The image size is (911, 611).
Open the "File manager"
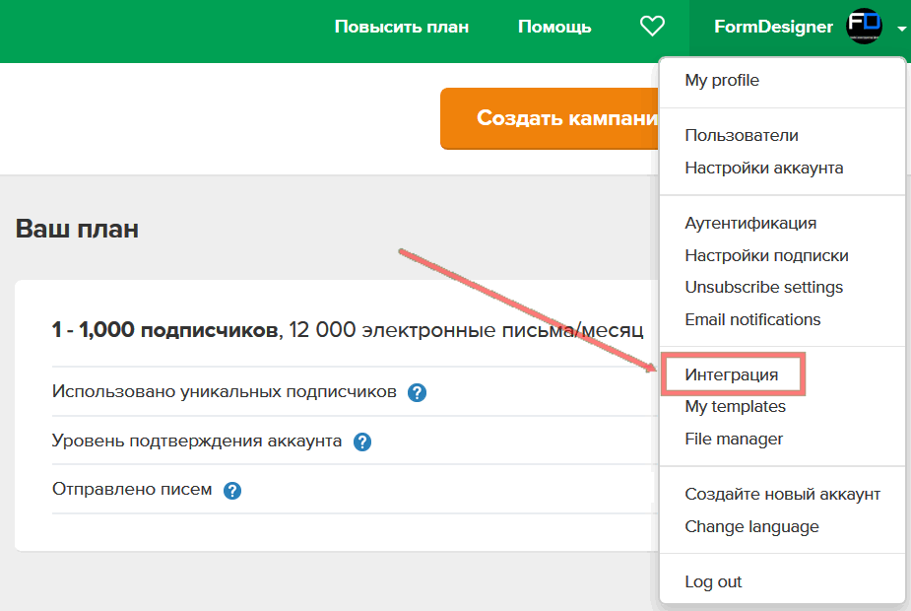(734, 439)
